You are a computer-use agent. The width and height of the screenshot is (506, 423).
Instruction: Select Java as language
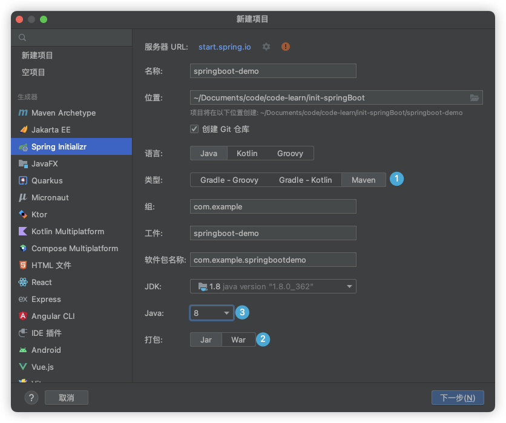(209, 153)
